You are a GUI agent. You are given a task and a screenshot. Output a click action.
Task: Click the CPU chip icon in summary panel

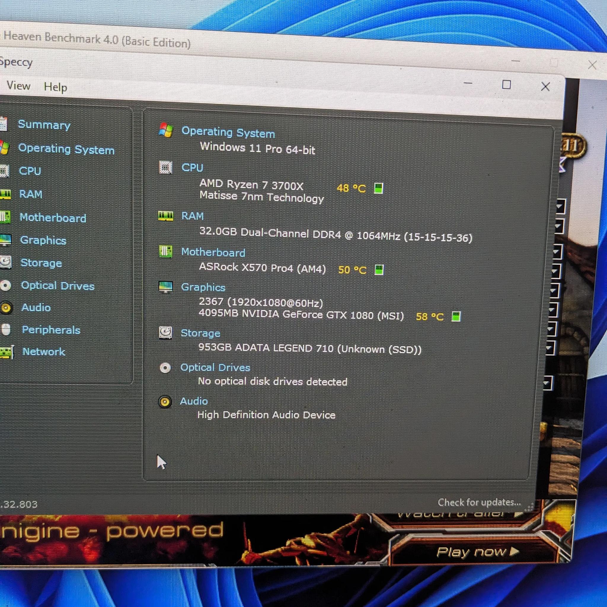click(x=166, y=167)
